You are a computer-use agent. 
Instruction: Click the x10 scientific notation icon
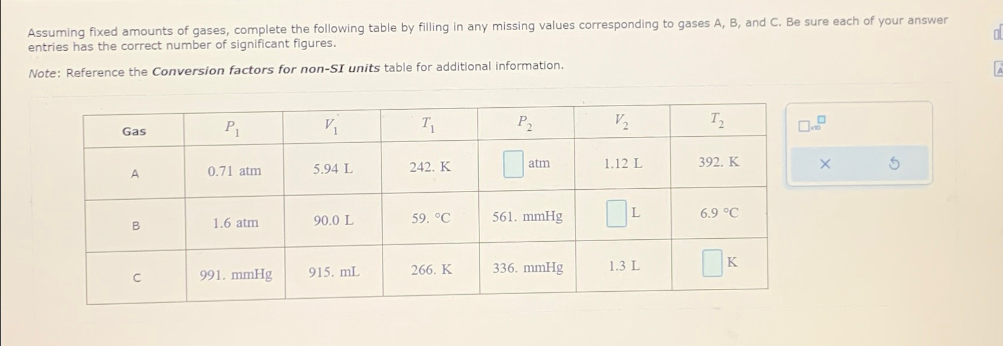[805, 127]
